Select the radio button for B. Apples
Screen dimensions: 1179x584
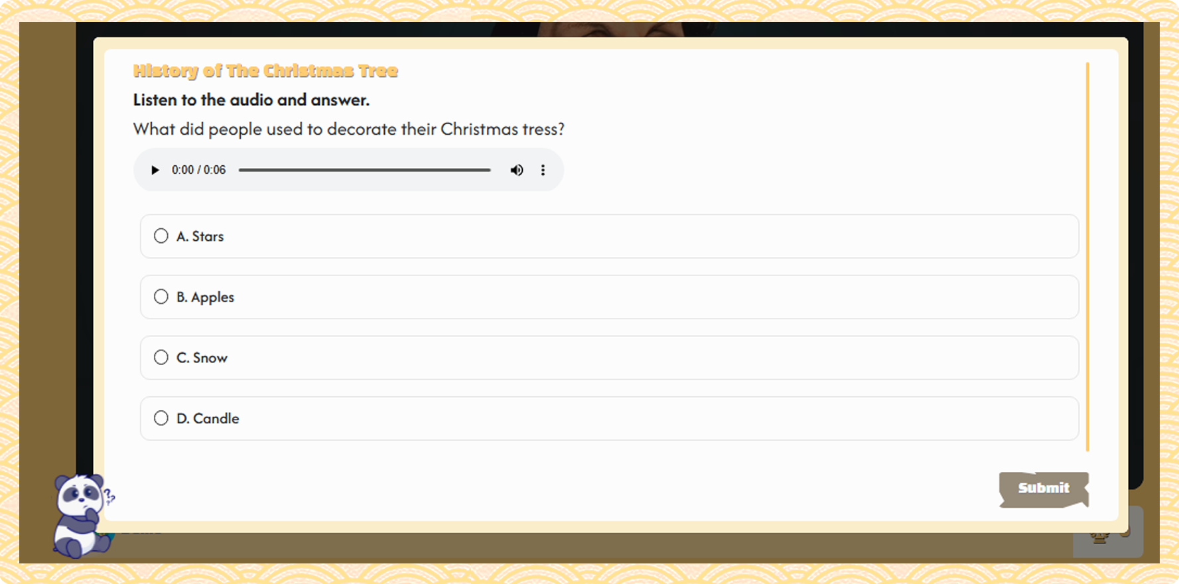pos(161,297)
